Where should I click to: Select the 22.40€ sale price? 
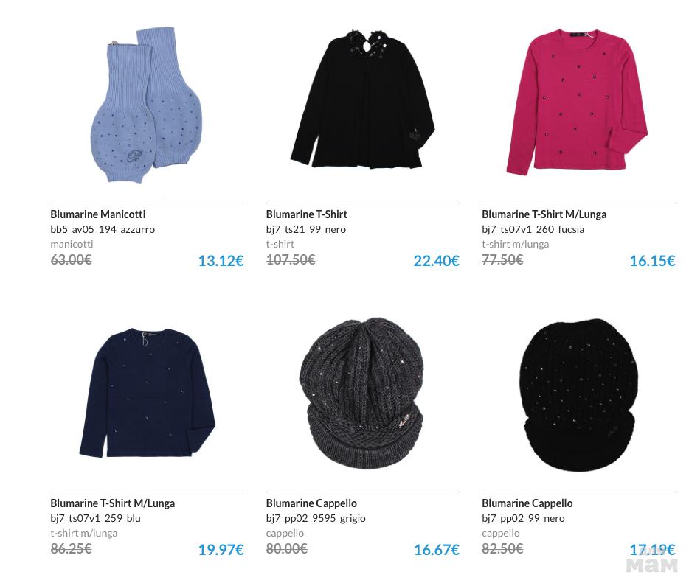(x=436, y=261)
